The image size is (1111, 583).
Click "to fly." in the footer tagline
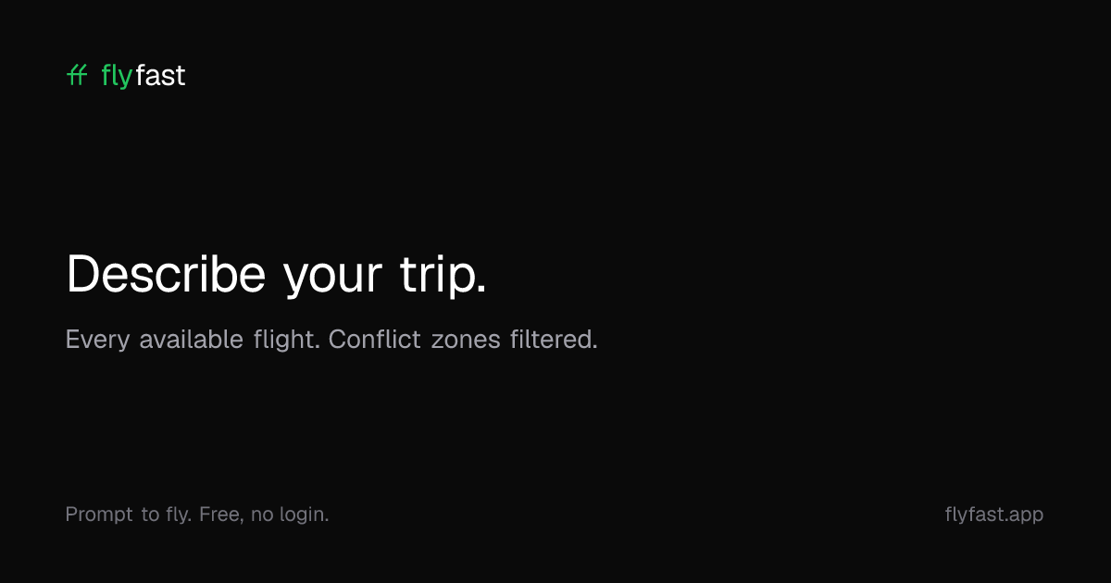tap(167, 515)
